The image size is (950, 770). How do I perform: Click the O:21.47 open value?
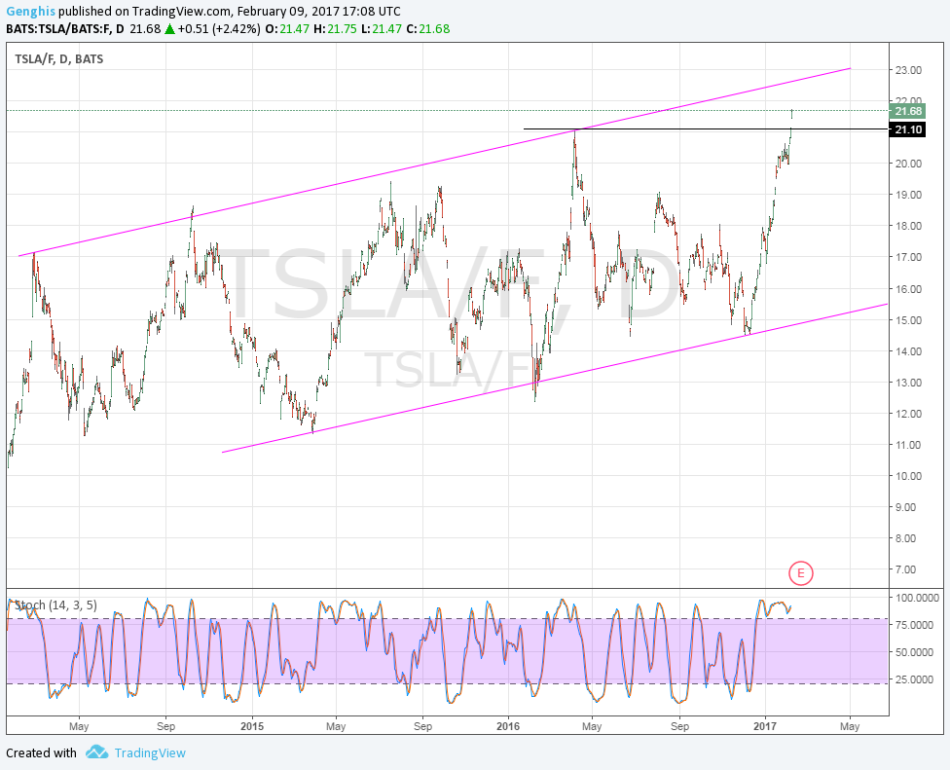pyautogui.click(x=287, y=29)
